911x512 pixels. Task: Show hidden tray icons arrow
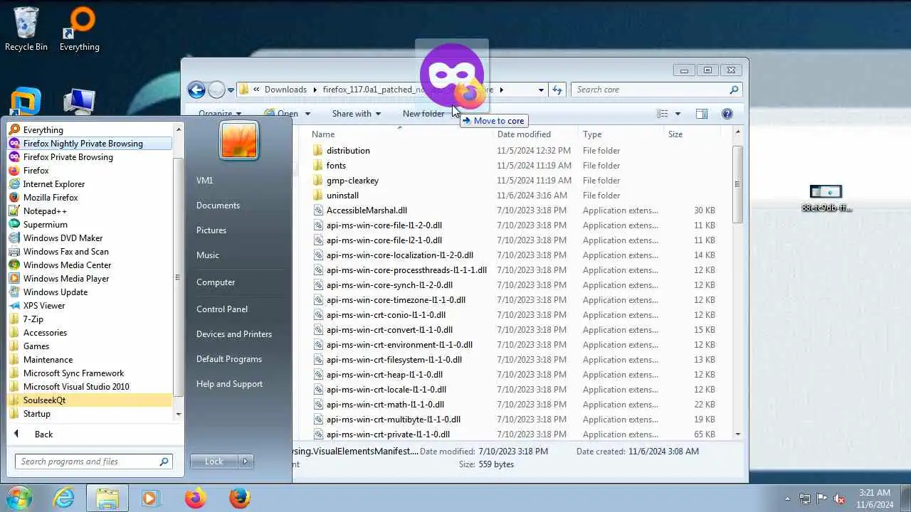[787, 498]
